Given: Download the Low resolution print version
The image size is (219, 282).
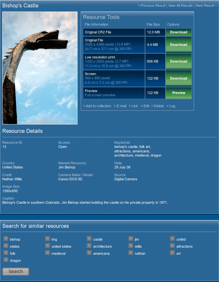Looking at the screenshot, I should coord(178,61).
